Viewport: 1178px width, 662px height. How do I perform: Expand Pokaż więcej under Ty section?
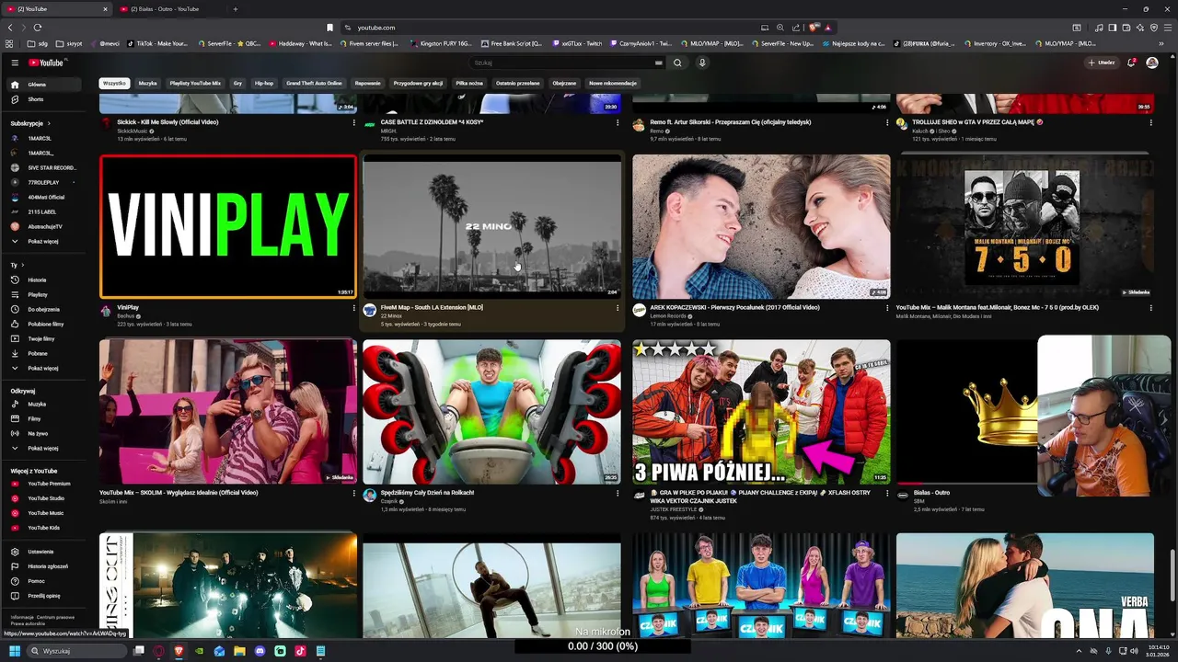click(x=46, y=368)
